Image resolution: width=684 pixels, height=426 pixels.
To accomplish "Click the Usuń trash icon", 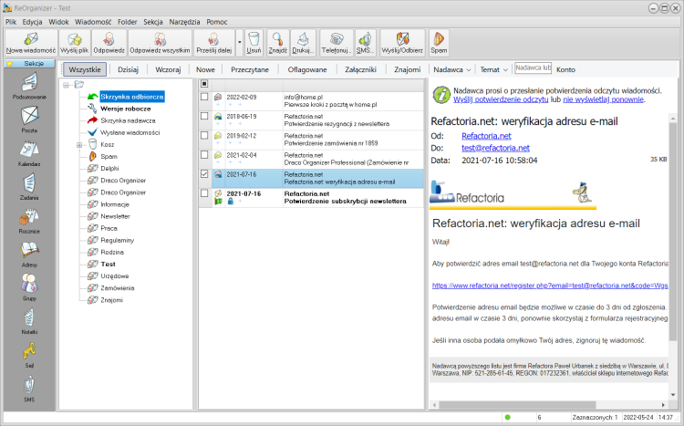I will pos(254,43).
